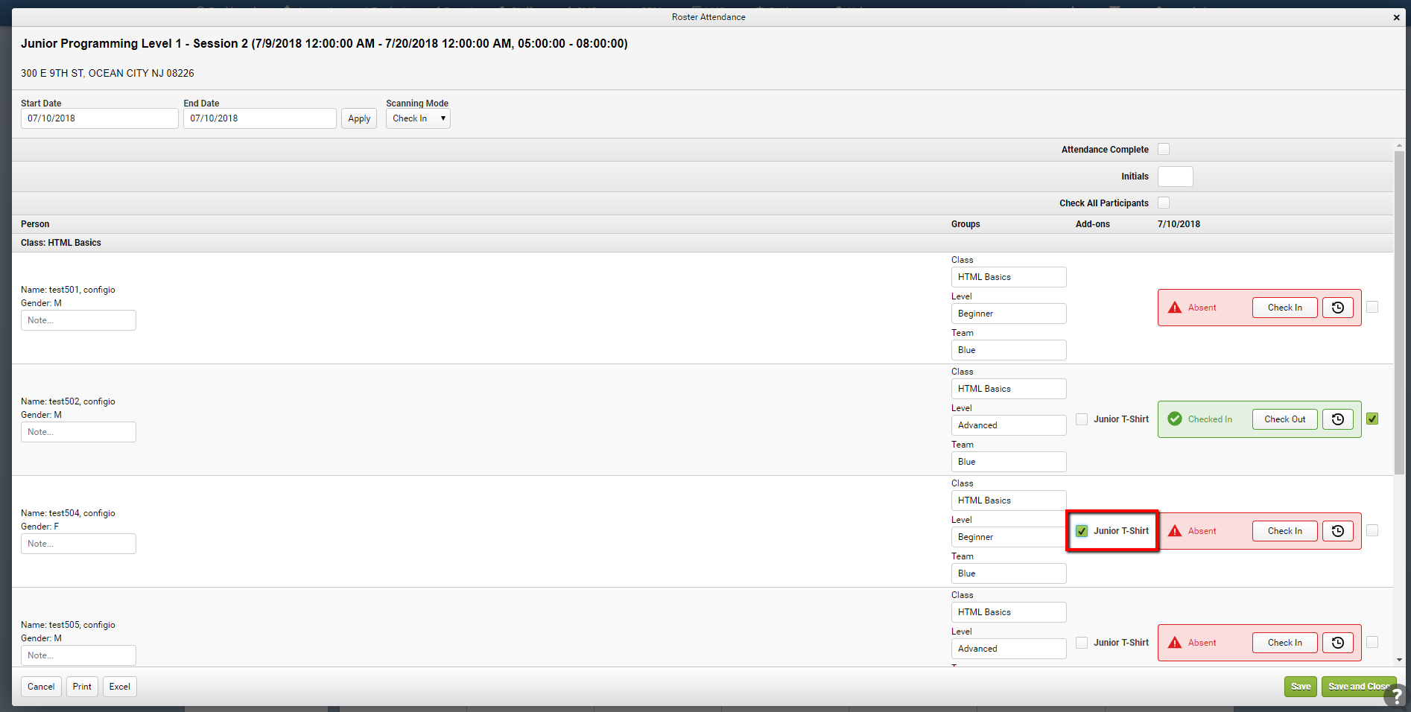The width and height of the screenshot is (1411, 712).
Task: Click the Apply button
Action: 359,118
